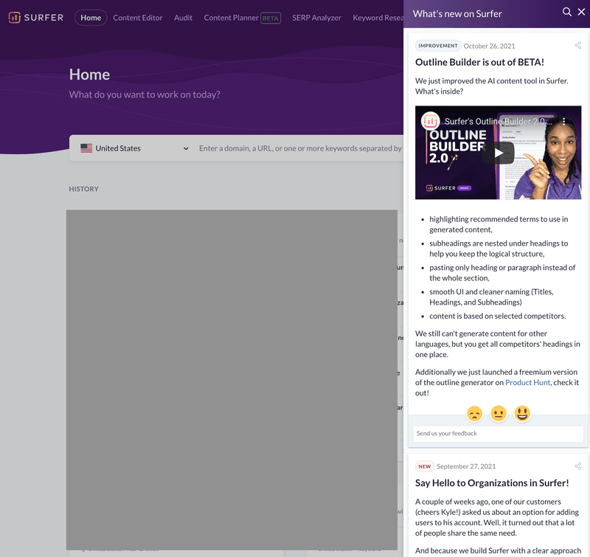The width and height of the screenshot is (590, 557).
Task: Open video options three-dot menu
Action: click(564, 121)
